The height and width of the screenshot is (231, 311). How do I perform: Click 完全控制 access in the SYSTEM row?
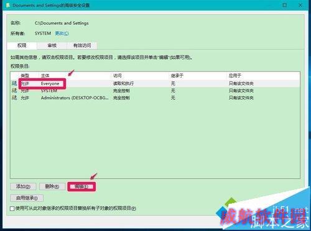click(x=121, y=91)
